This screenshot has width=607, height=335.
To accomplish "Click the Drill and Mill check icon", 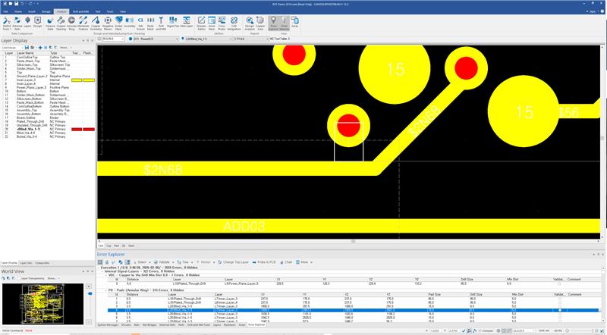I will coord(161,23).
